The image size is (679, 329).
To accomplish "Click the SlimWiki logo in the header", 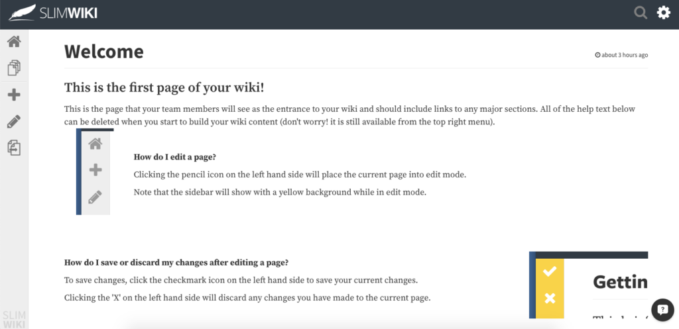I will coord(53,13).
